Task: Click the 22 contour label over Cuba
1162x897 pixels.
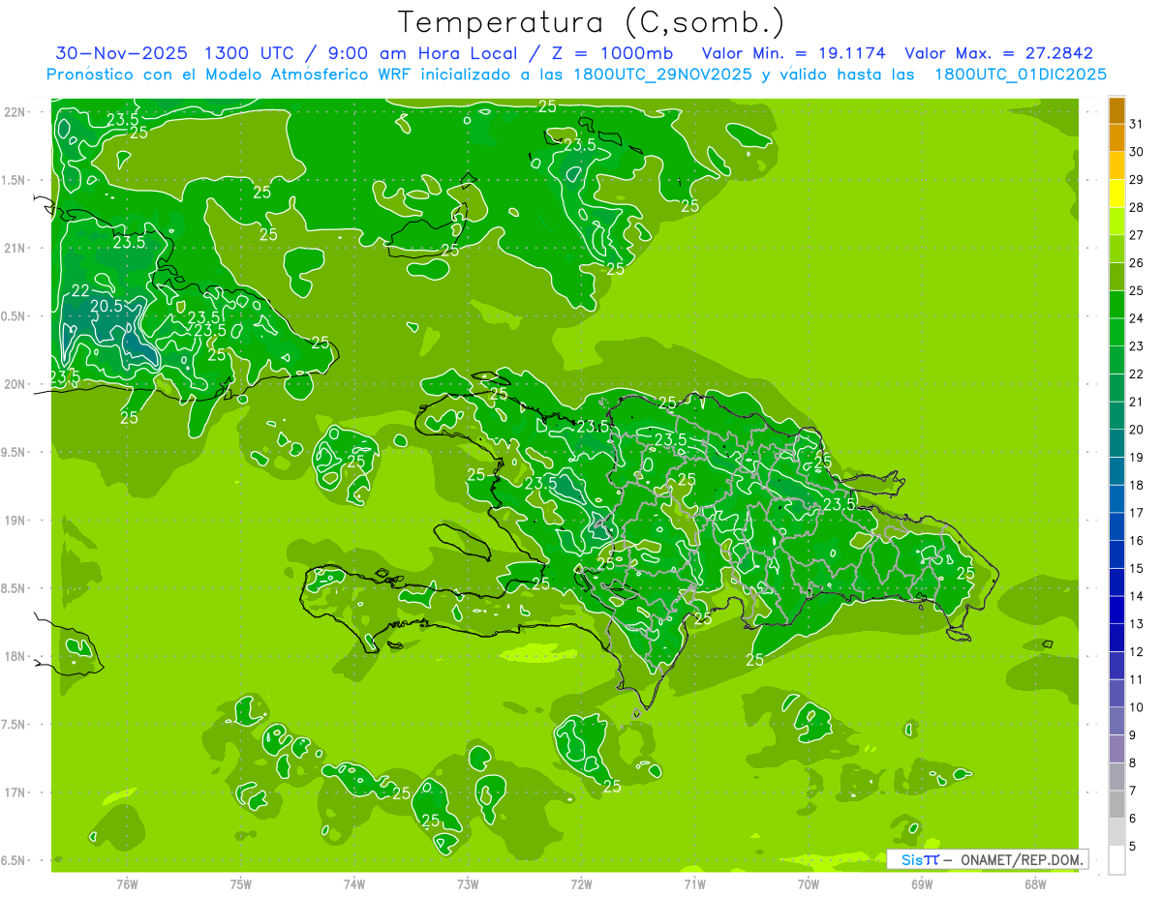Action: click(x=80, y=290)
